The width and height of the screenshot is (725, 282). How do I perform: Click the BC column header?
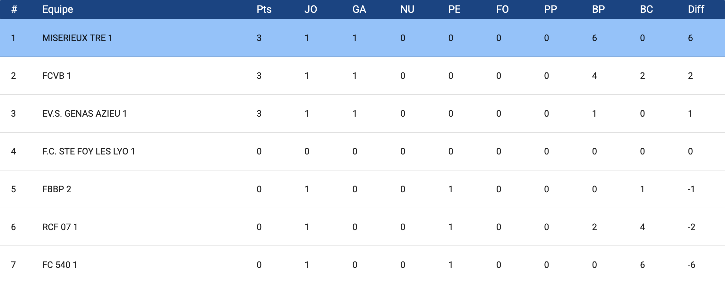[646, 9]
